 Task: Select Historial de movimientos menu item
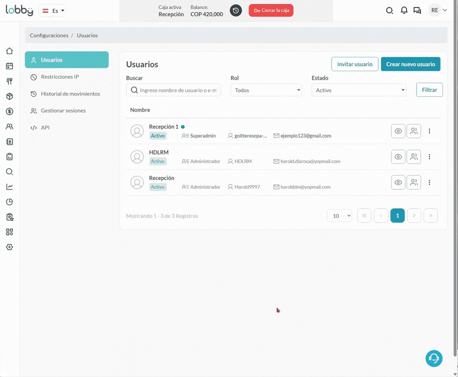pyautogui.click(x=70, y=94)
